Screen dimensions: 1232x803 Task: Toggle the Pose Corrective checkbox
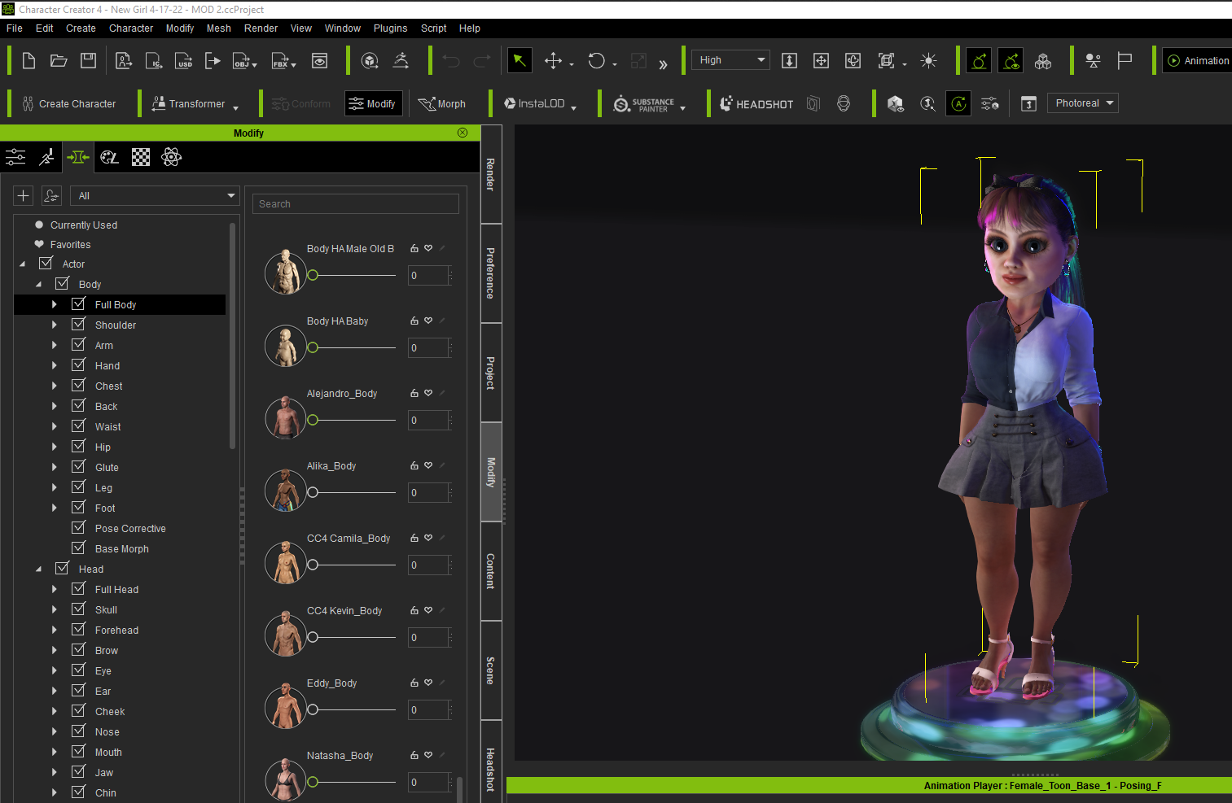(79, 528)
